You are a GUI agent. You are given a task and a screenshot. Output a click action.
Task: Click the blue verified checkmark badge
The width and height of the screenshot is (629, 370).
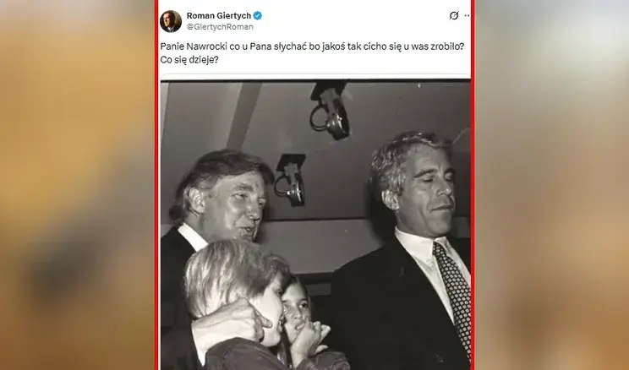point(258,16)
